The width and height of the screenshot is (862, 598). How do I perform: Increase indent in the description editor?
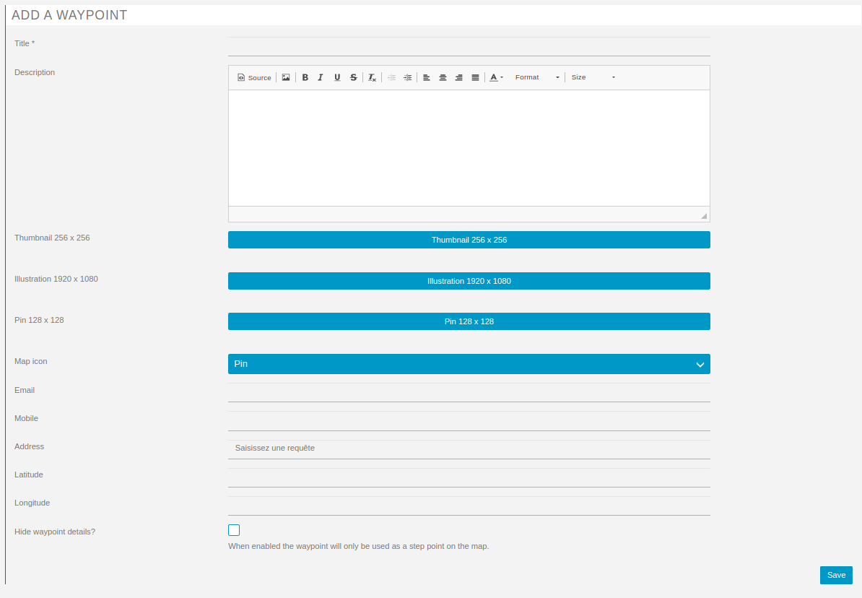tap(408, 77)
